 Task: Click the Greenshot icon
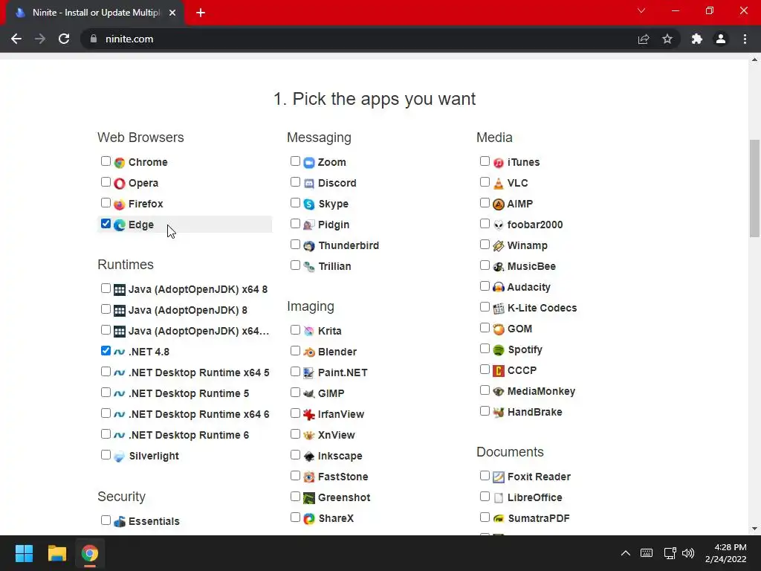coord(309,497)
